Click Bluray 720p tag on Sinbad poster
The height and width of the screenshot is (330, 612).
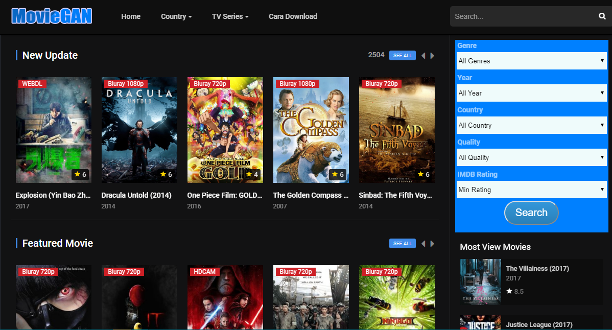pyautogui.click(x=382, y=83)
